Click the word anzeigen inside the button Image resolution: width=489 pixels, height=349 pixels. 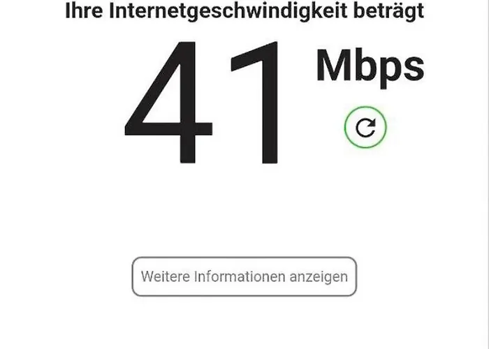coord(319,277)
